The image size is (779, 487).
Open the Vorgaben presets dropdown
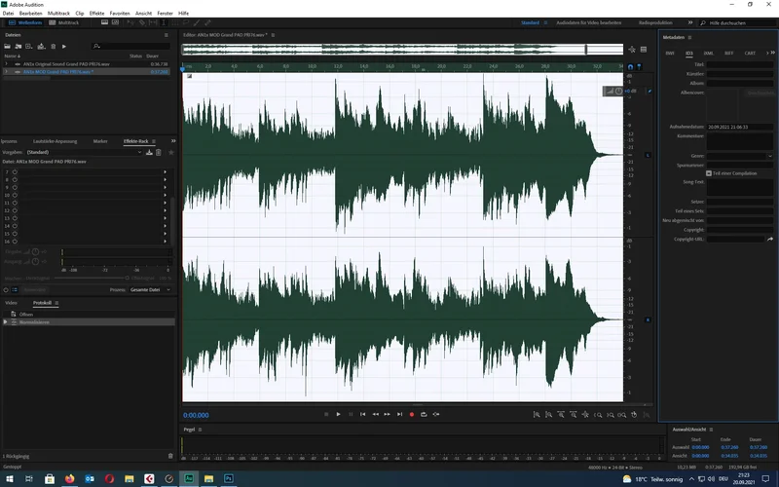(88, 153)
